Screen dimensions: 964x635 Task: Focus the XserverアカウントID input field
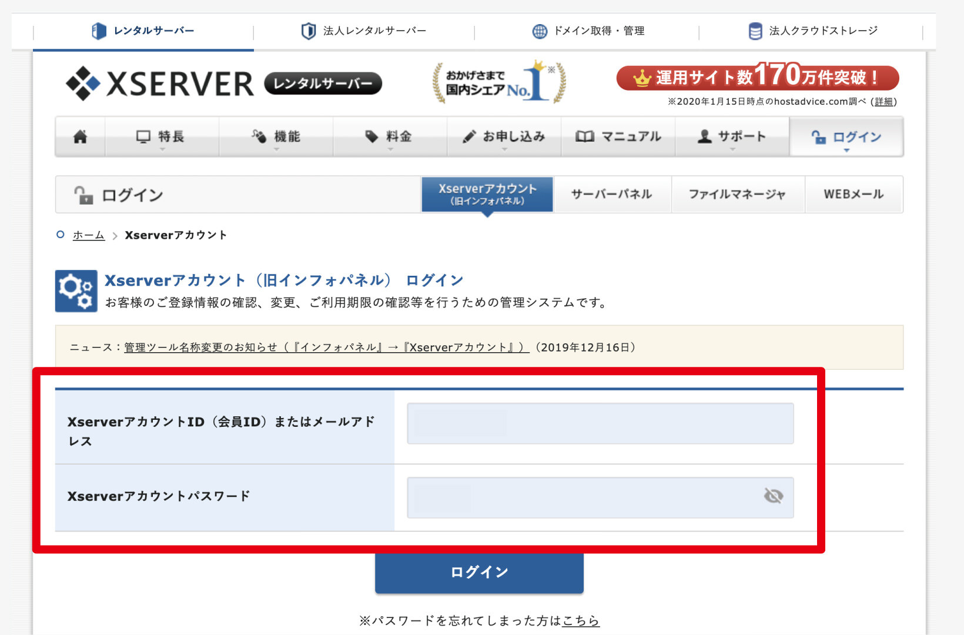click(x=600, y=423)
